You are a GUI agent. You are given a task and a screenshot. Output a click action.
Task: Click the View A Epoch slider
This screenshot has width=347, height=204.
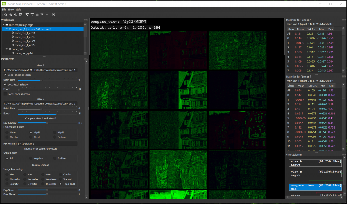47,90
